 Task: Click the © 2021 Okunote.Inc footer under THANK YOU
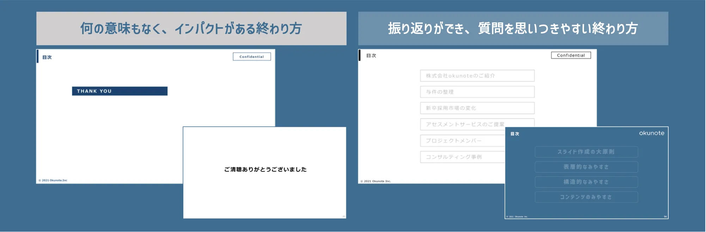(x=54, y=181)
